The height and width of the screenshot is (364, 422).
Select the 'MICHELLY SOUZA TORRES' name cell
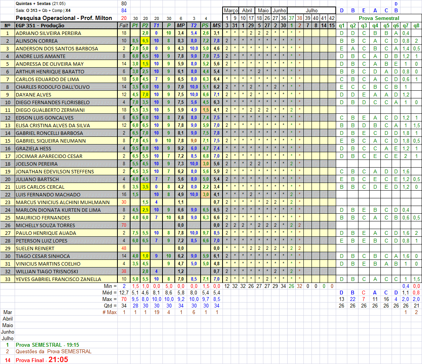pos(45,225)
